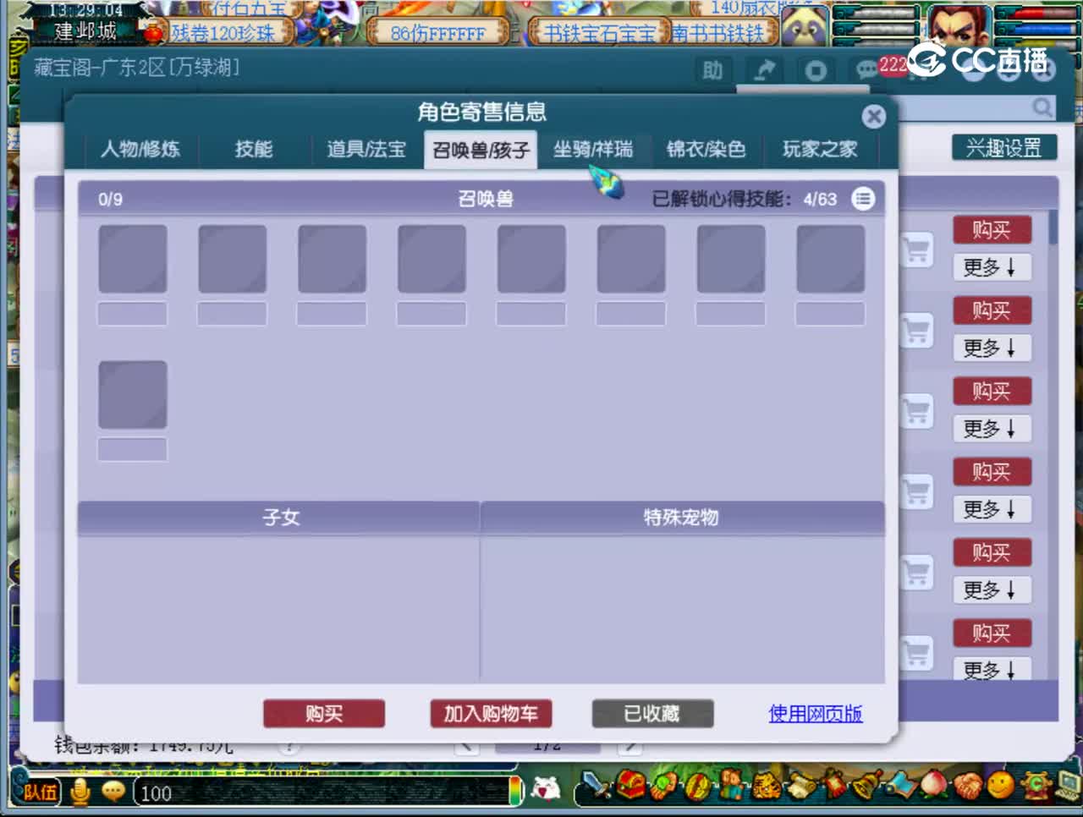Open the 兴趣设置 button

point(1003,148)
